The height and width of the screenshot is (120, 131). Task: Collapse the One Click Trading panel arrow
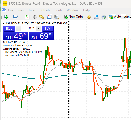[x=4, y=23]
